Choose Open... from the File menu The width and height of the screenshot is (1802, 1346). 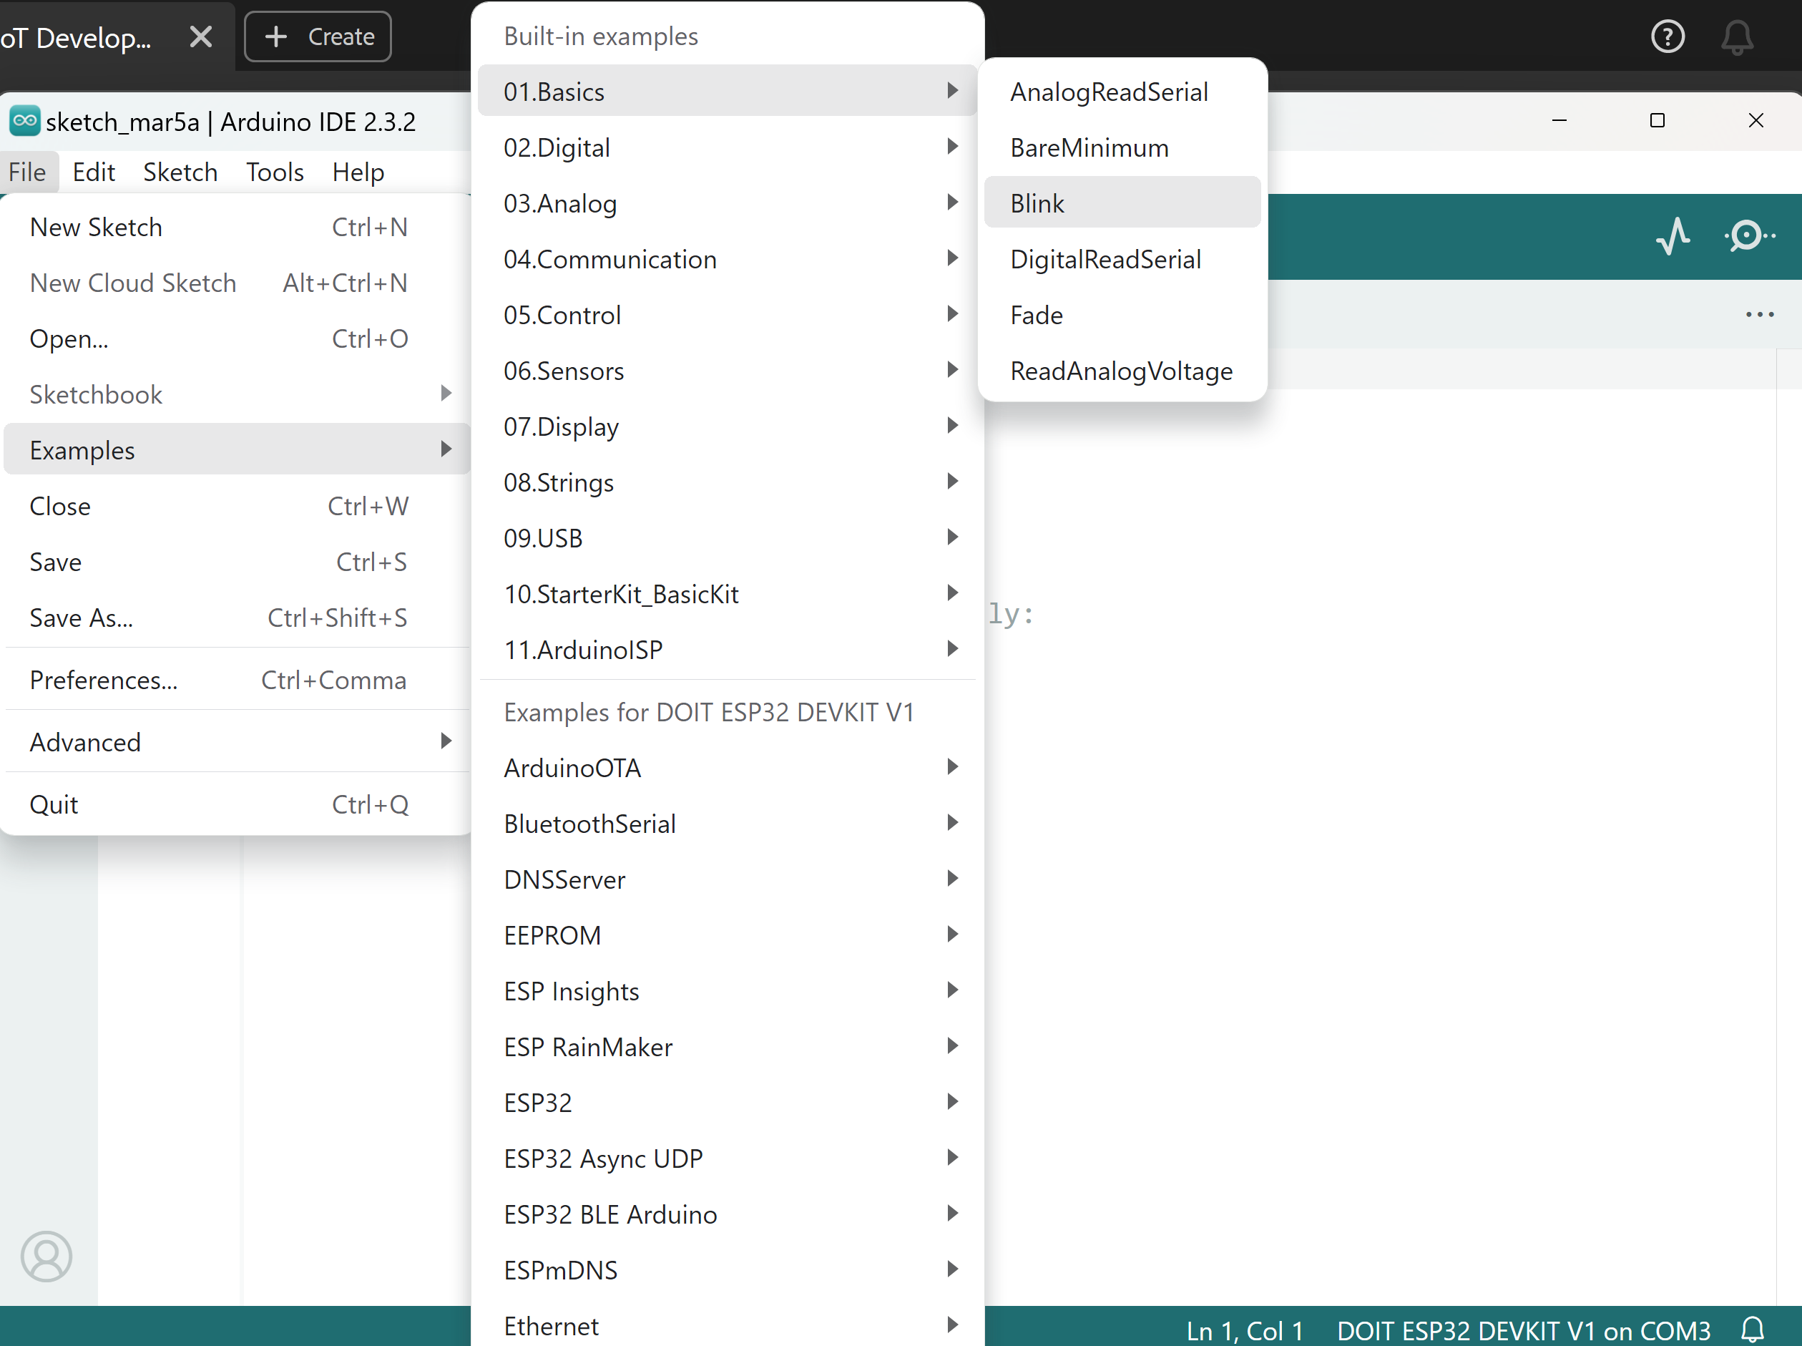click(x=236, y=338)
